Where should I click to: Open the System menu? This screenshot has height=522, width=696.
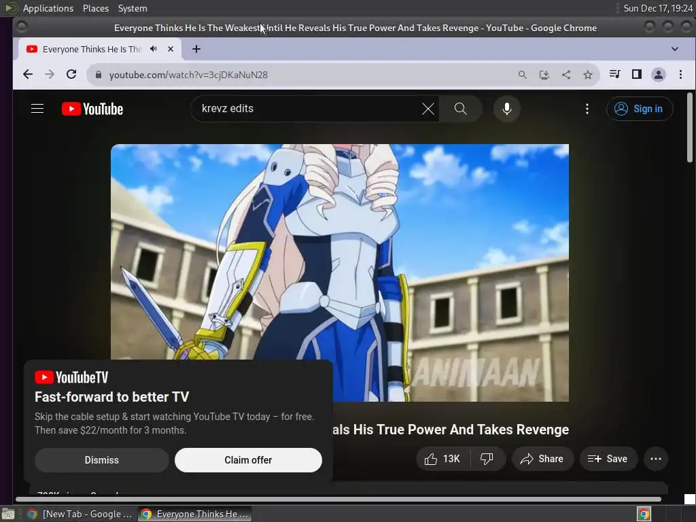pos(133,8)
